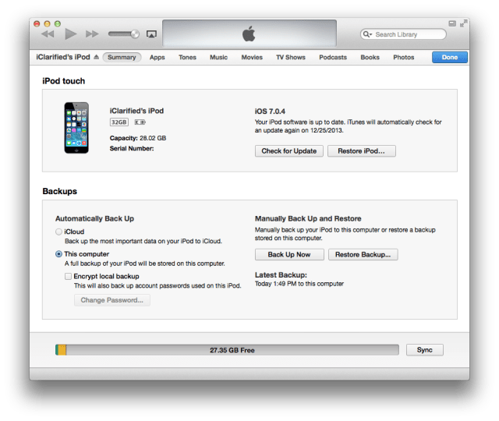Click the yellow segment of storage bar
Screen dimensions: 499x421
(x=62, y=350)
